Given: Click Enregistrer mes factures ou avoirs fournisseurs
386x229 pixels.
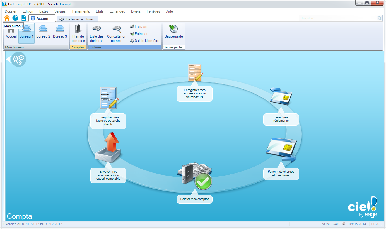Looking at the screenshot, I should [195, 94].
